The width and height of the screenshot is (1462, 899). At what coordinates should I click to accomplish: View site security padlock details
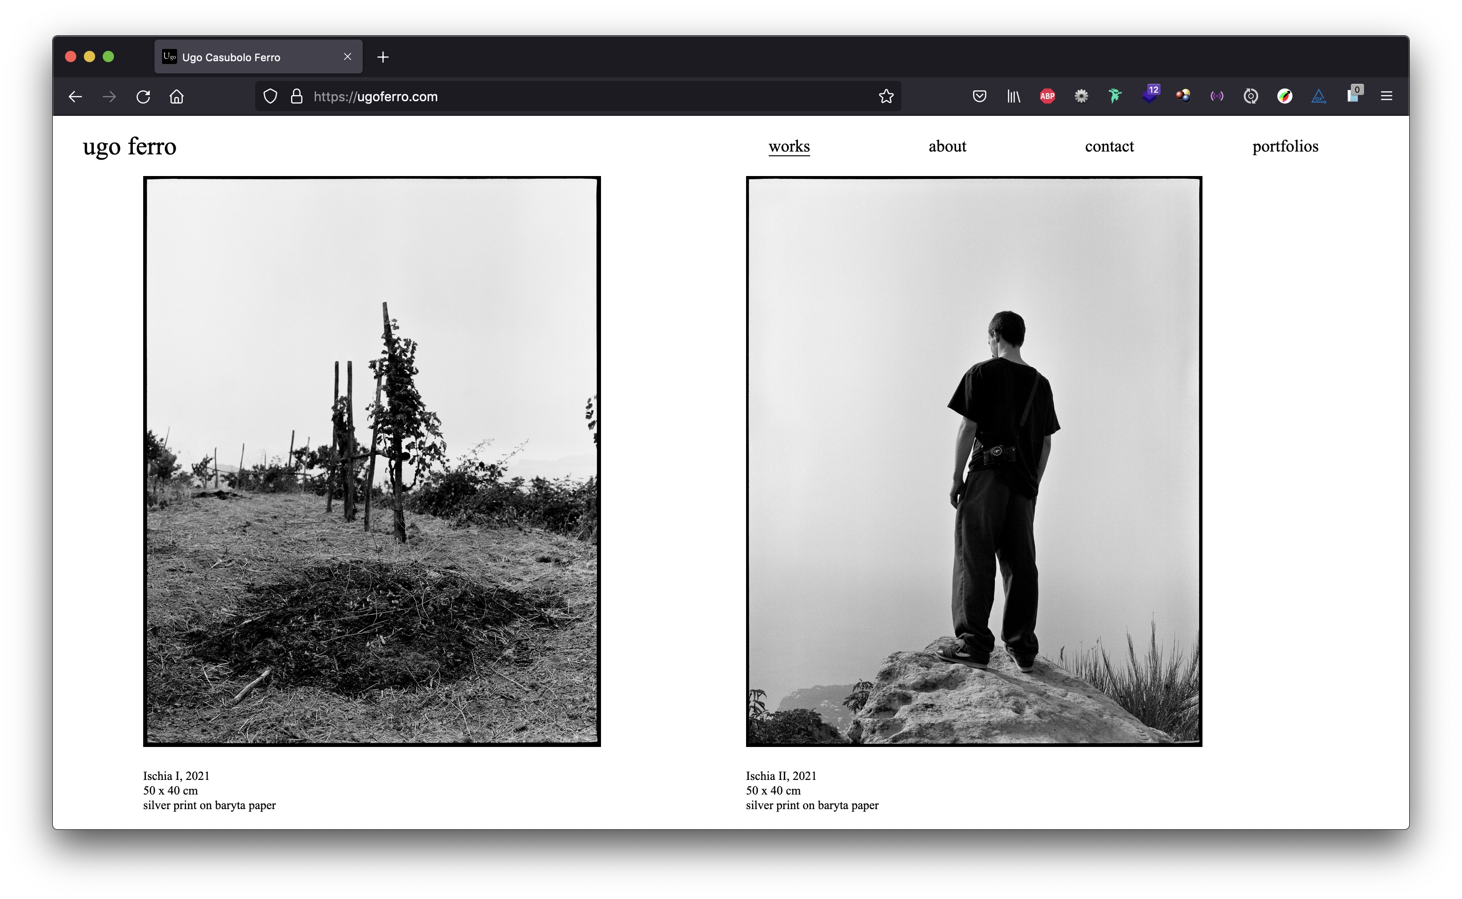pyautogui.click(x=296, y=96)
